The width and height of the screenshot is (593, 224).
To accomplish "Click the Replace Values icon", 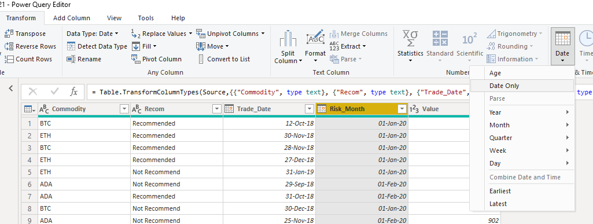I will [x=136, y=34].
